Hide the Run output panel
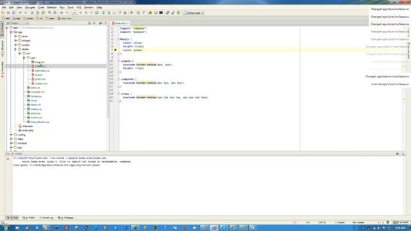Screen dimensions: 411x231 403,154
